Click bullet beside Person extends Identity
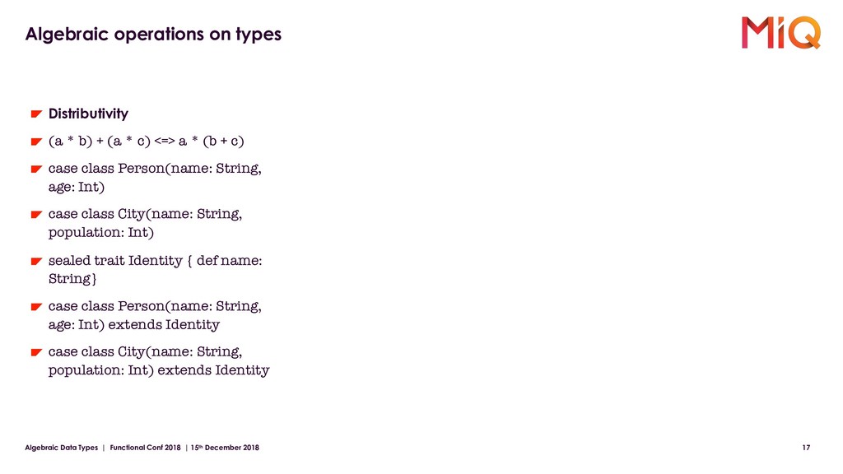843x474 pixels. tap(36, 308)
